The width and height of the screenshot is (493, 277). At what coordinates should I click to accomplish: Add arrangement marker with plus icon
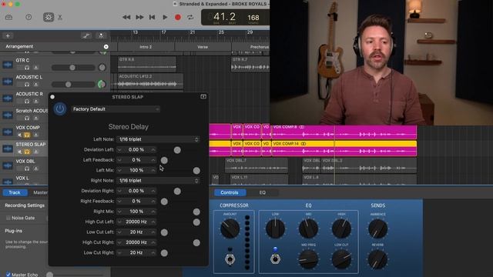(x=106, y=47)
